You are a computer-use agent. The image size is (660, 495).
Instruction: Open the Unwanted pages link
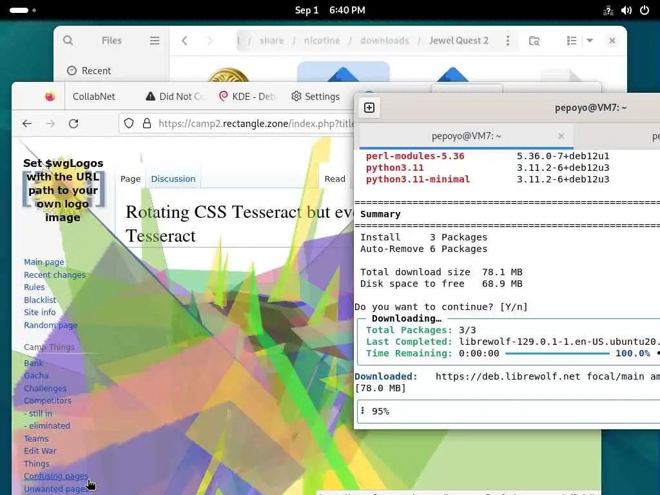coord(55,489)
